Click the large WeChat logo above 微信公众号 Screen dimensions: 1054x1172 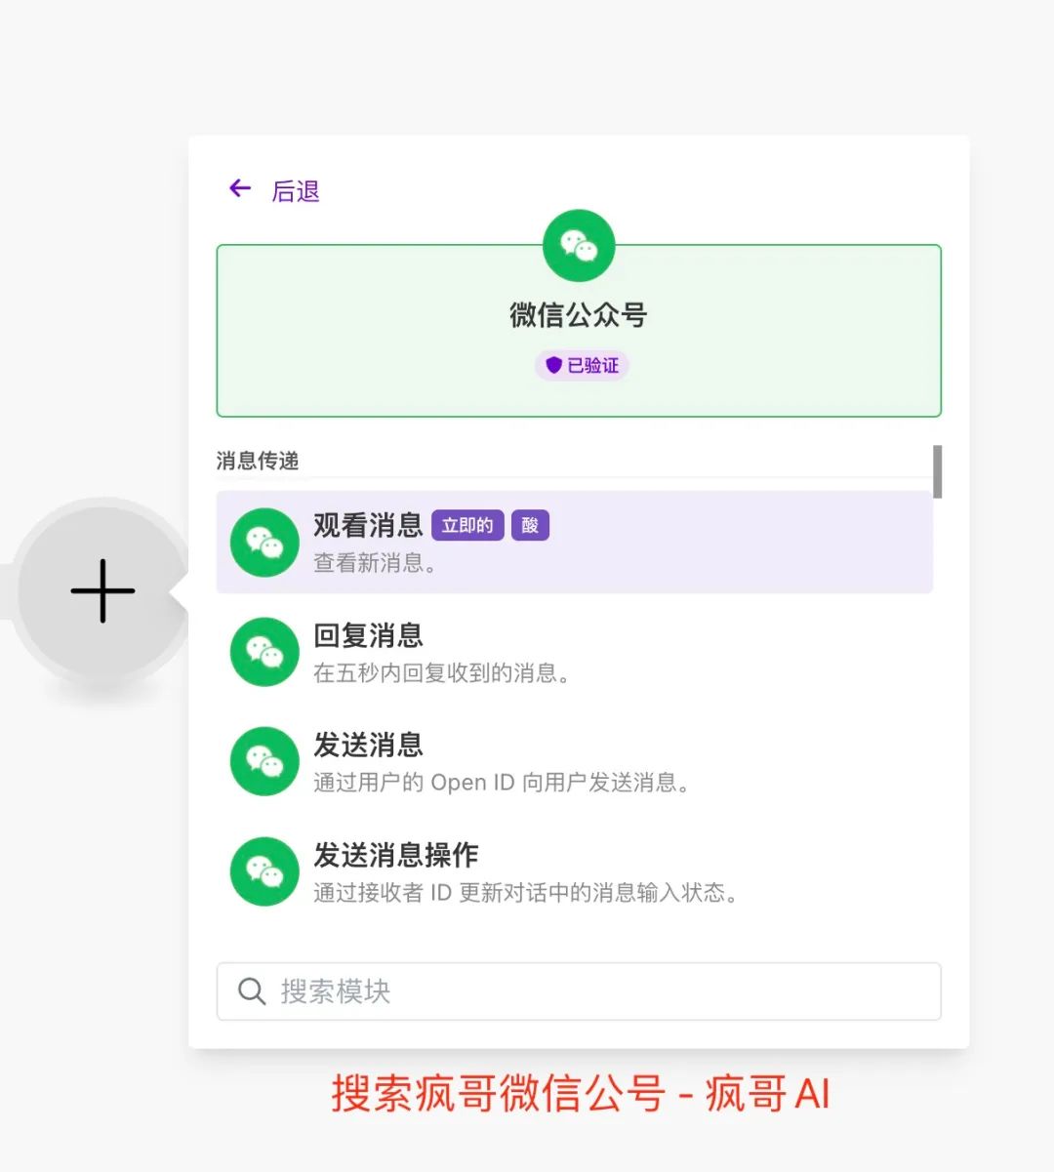pos(579,246)
